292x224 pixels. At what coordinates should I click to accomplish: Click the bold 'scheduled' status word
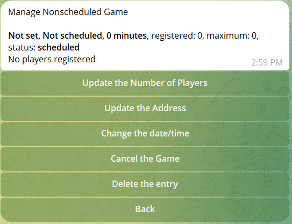point(59,47)
